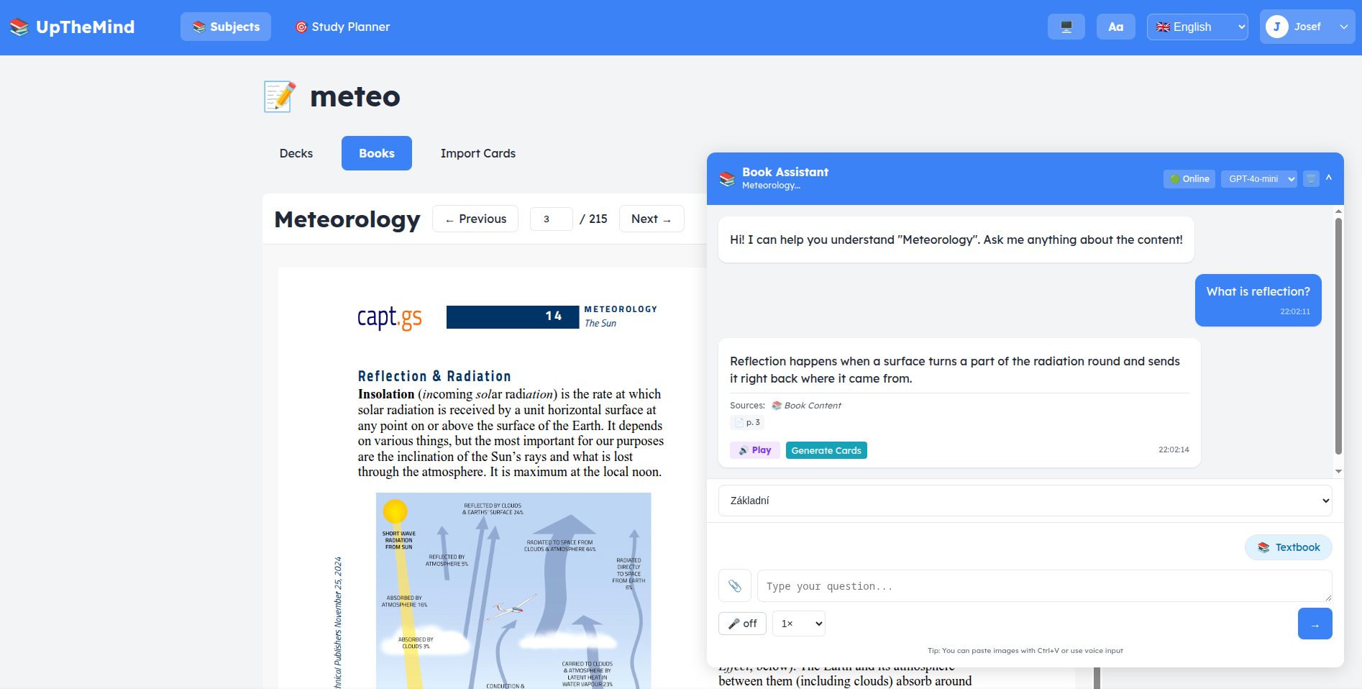Viewport: 1362px width, 689px height.
Task: Open the Aa font size settings
Action: pyautogui.click(x=1115, y=27)
